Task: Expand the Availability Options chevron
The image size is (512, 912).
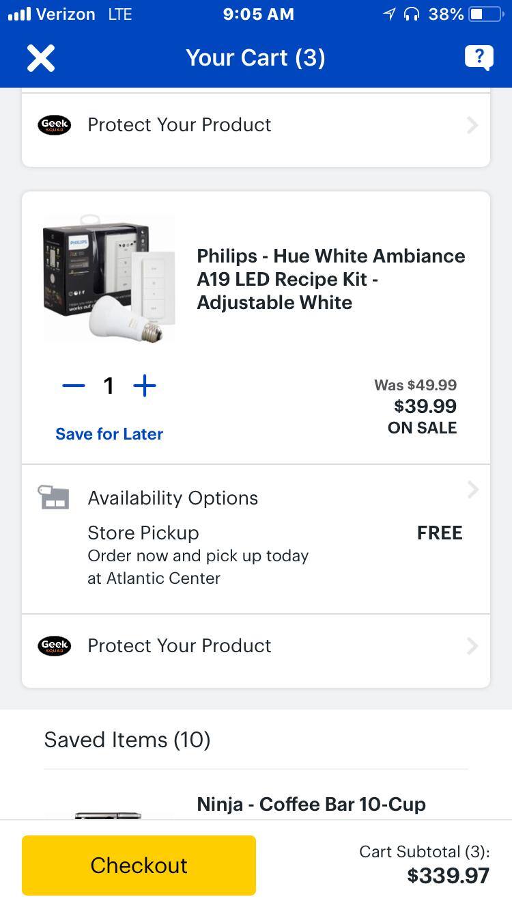Action: click(x=472, y=489)
